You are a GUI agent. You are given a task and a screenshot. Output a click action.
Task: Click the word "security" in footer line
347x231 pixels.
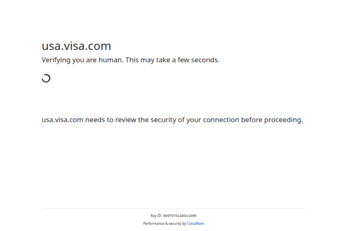(x=174, y=223)
